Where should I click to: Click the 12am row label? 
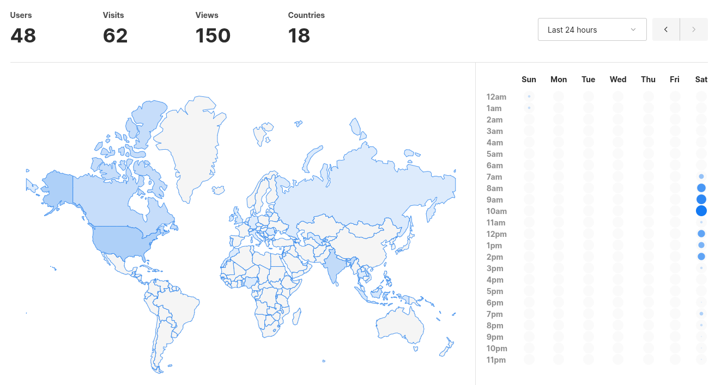[x=496, y=97]
